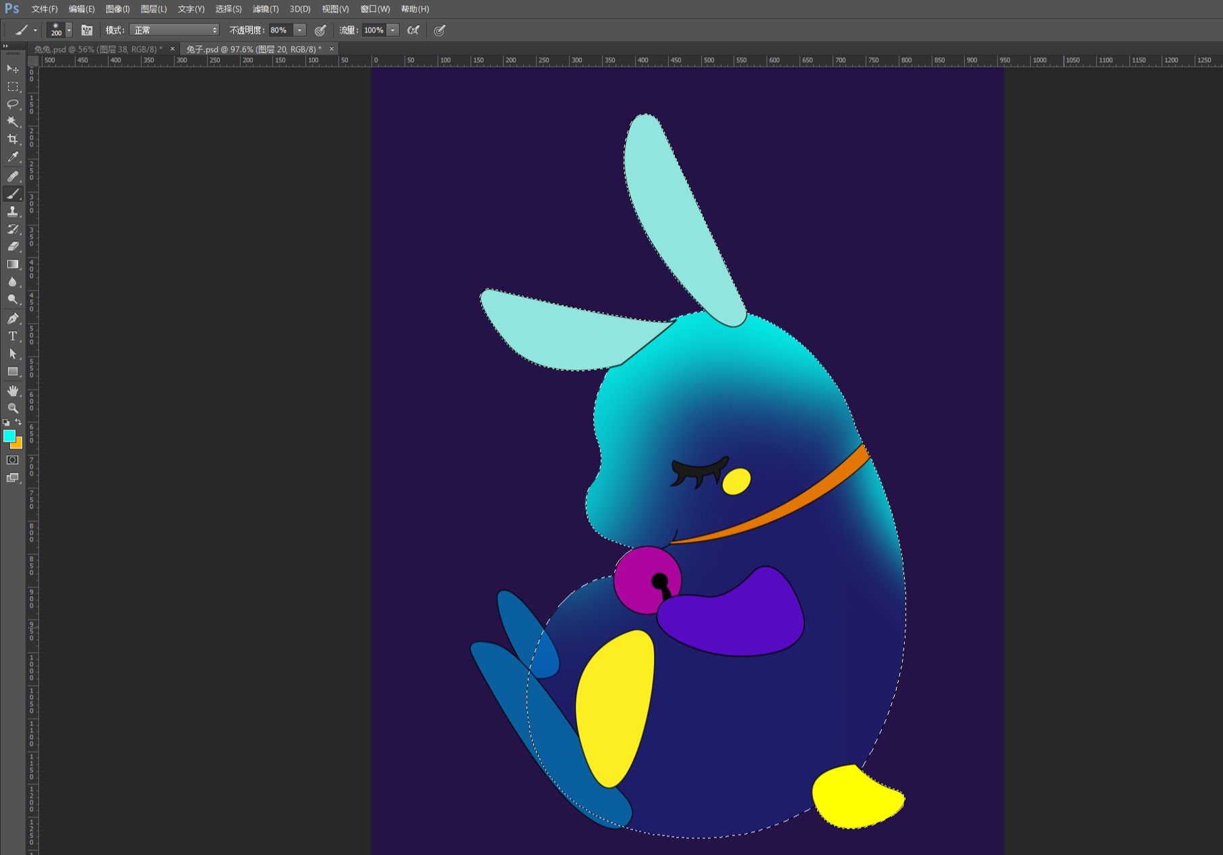This screenshot has height=855, width=1223.
Task: Open the 视图(V) menu
Action: click(x=335, y=9)
